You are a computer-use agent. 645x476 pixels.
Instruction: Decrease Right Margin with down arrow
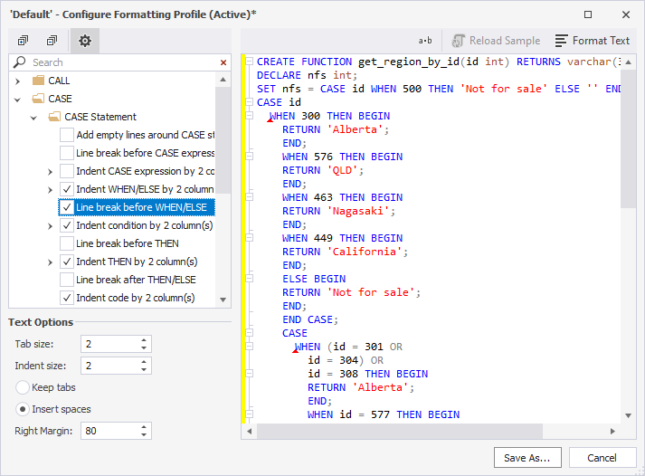pos(144,435)
